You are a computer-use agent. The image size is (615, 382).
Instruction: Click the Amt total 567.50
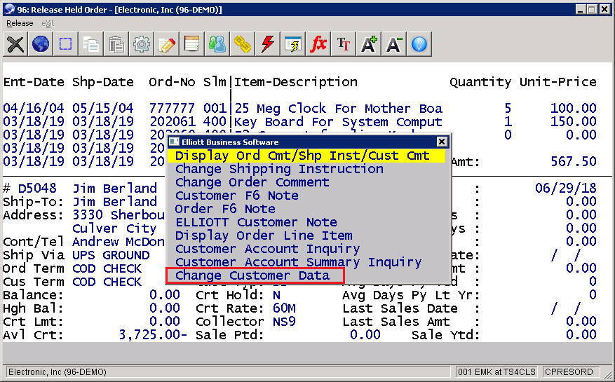click(573, 162)
